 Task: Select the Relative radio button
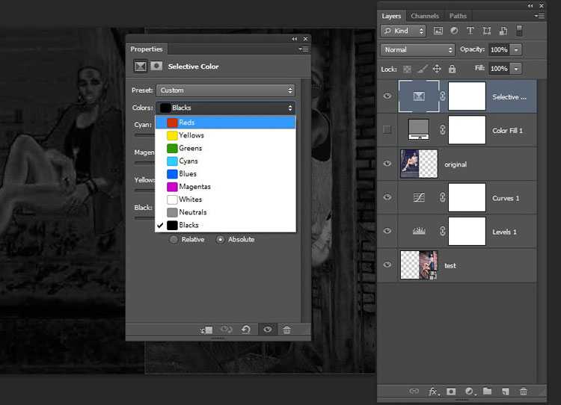[x=174, y=239]
